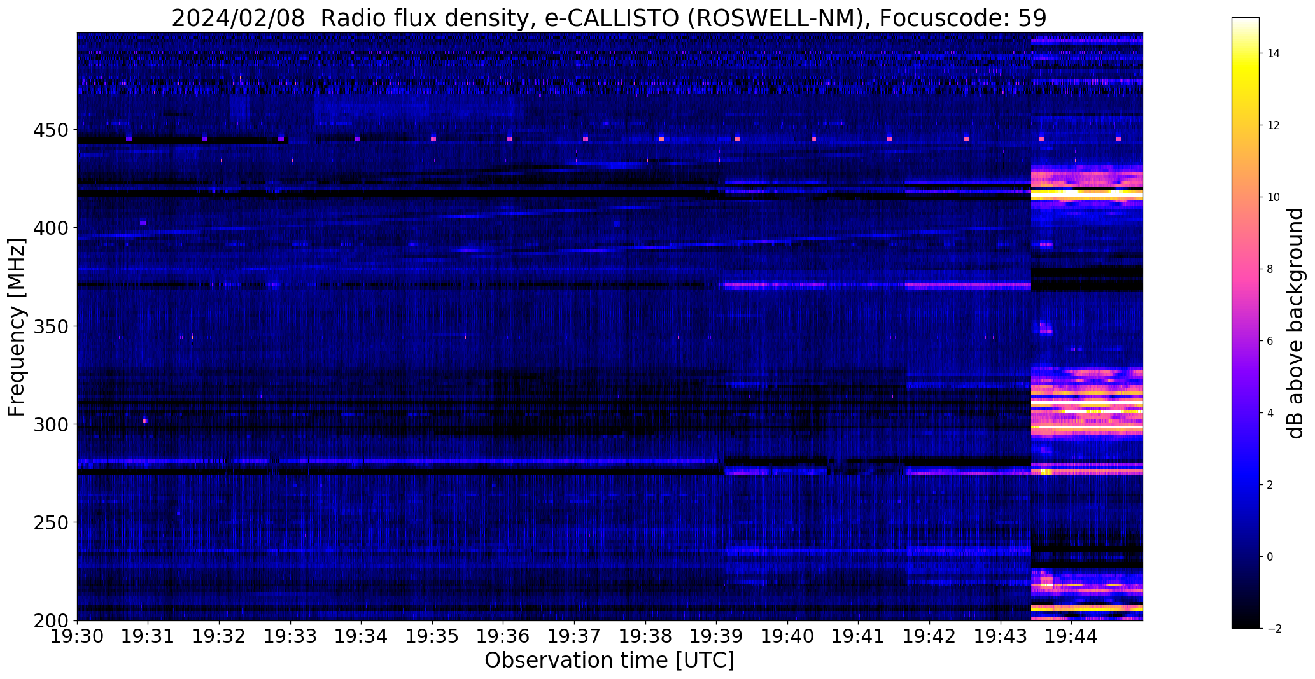The width and height of the screenshot is (1315, 679).
Task: Click the 19:43 time tick label
Action: point(1001,636)
